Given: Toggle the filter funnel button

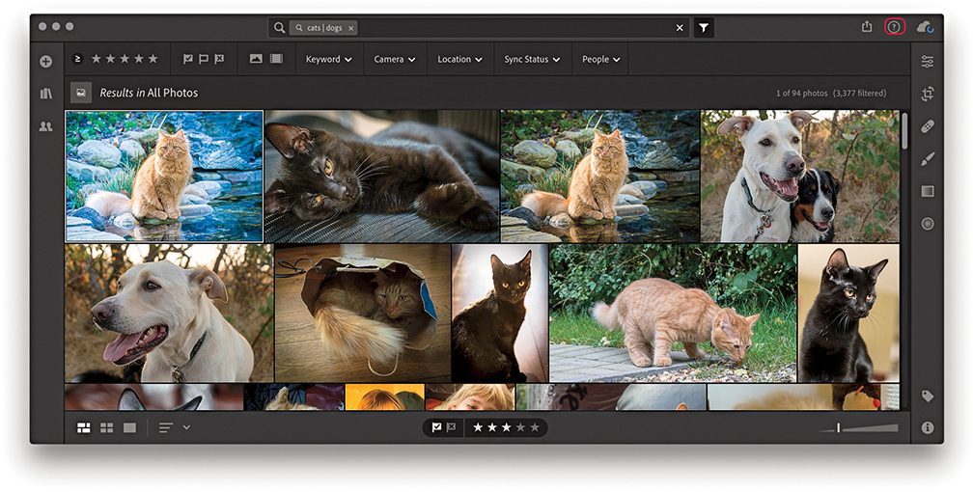Looking at the screenshot, I should pos(704,28).
